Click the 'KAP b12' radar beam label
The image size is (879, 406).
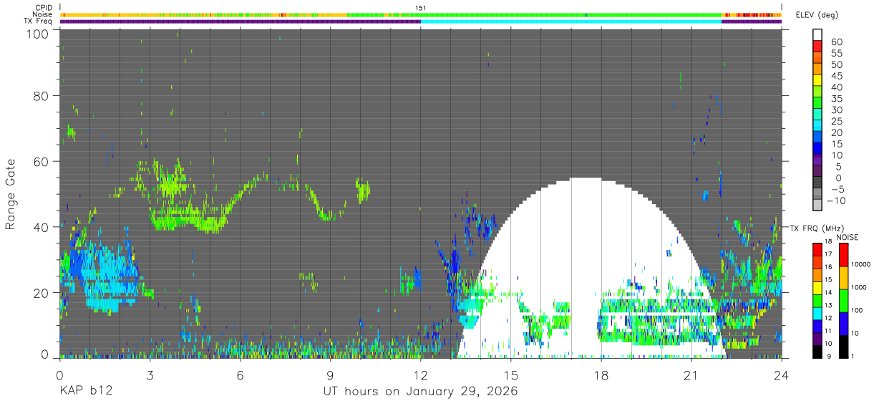click(85, 392)
